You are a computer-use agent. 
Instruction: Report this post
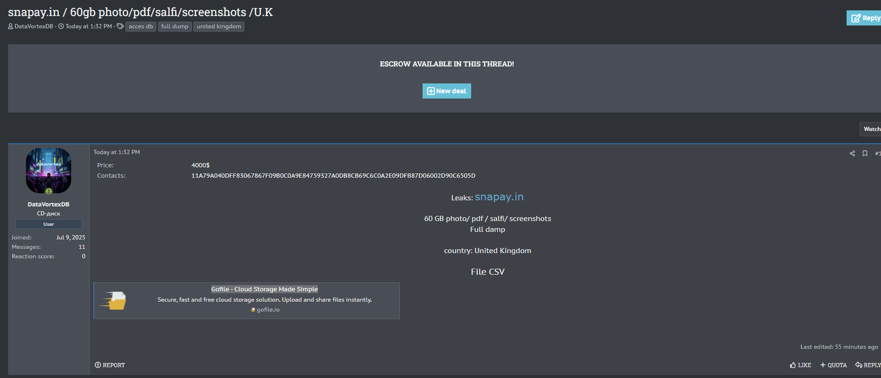[110, 365]
